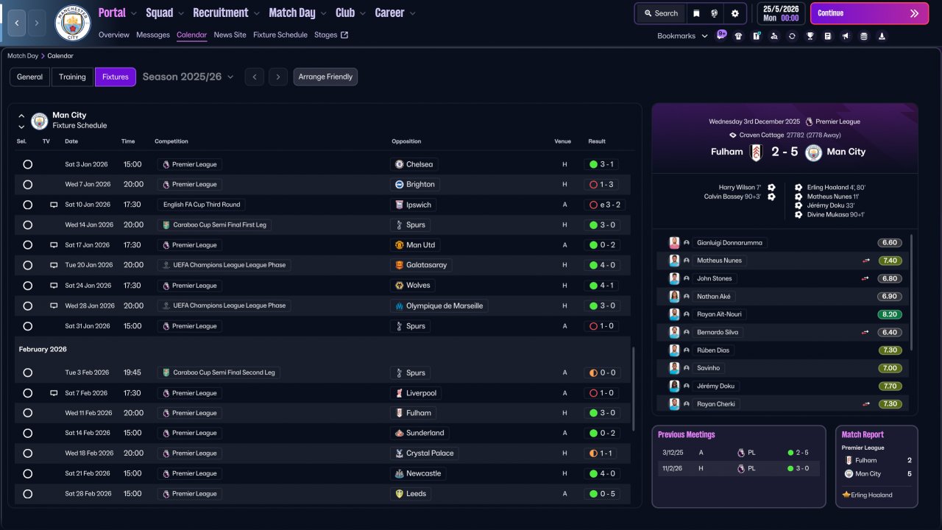Click the TV icon on Man Utd fixture row
Viewport: 942px width, 530px height.
pyautogui.click(x=54, y=245)
